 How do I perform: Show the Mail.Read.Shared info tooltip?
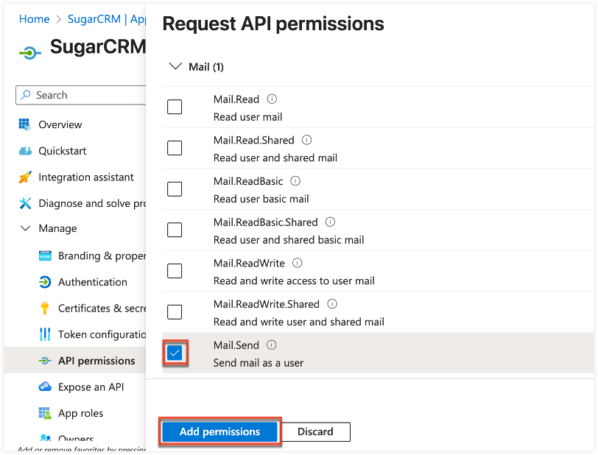(306, 140)
